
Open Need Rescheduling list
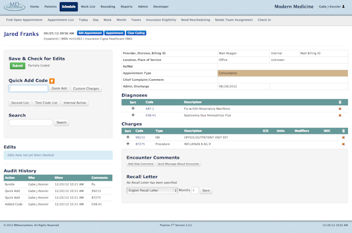[195, 20]
